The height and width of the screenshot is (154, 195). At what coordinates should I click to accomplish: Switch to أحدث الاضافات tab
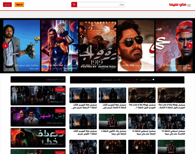coord(130,80)
